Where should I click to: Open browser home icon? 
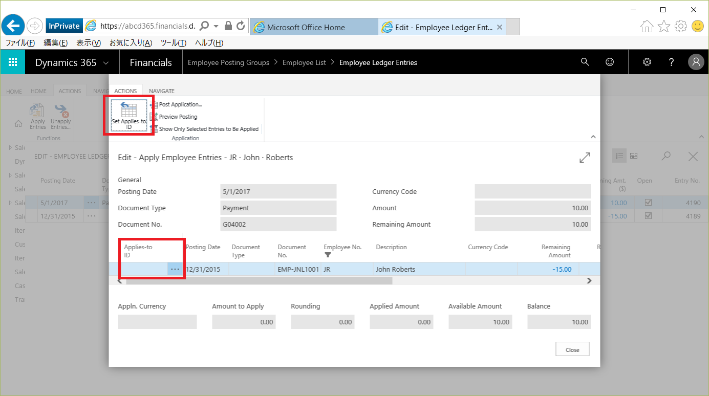coord(647,26)
